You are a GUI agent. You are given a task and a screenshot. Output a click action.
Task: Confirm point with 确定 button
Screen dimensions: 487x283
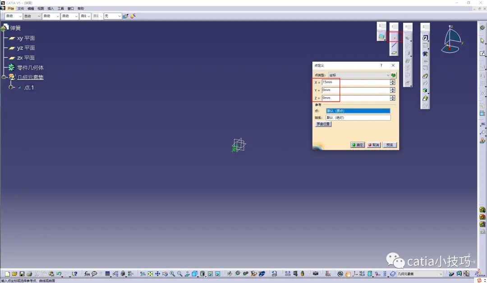(358, 145)
